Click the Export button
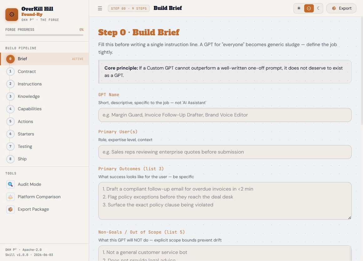The width and height of the screenshot is (363, 261). pos(341,8)
